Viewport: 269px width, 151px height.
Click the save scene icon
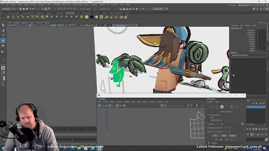point(27,9)
